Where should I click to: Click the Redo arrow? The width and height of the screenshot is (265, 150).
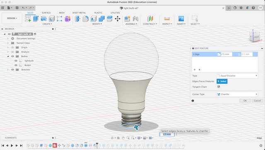click(x=30, y=8)
